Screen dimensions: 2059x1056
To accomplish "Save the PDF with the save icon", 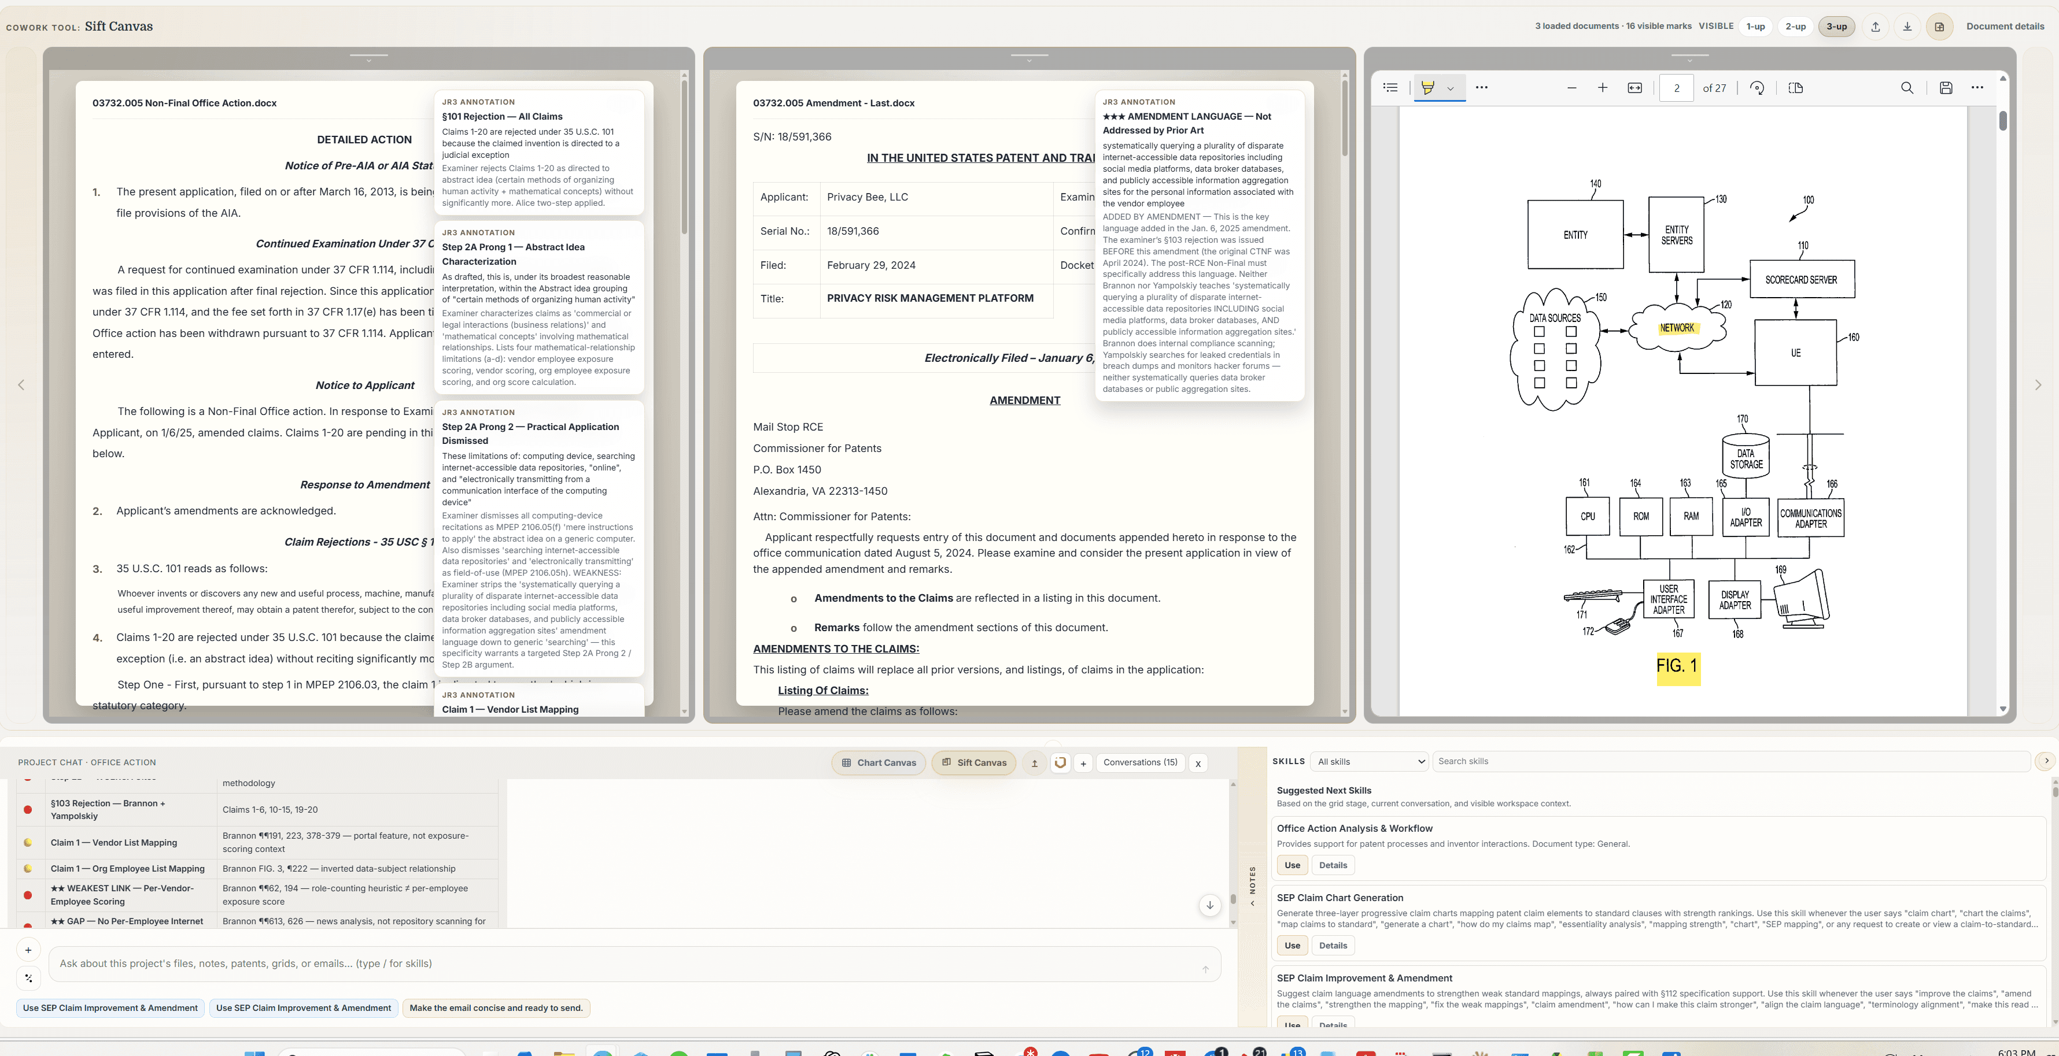I will [x=1946, y=88].
